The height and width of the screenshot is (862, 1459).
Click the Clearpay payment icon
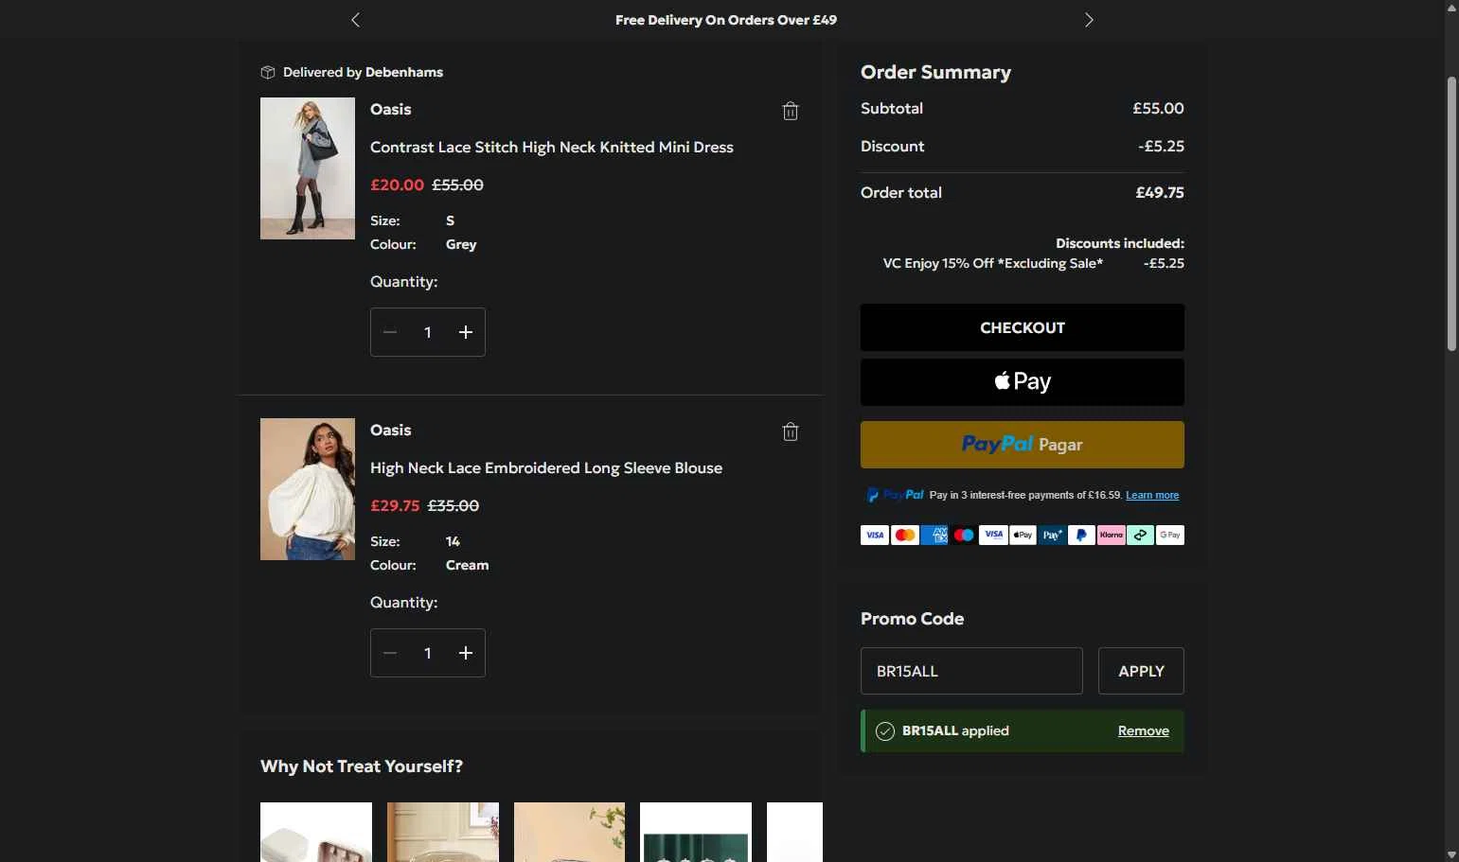[x=1141, y=536]
